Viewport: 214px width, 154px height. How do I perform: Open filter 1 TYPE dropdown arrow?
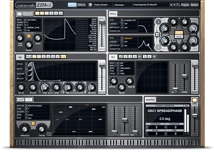tap(122, 20)
